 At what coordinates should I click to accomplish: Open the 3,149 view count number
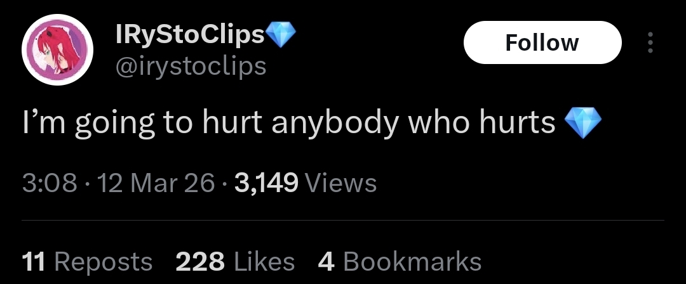(x=266, y=183)
